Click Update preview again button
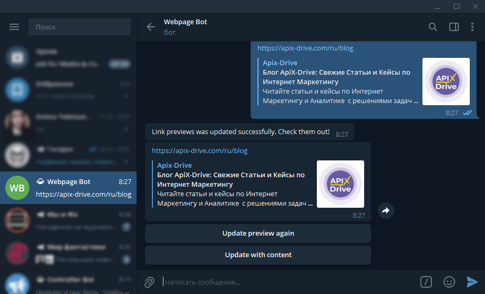The height and width of the screenshot is (294, 485). point(258,234)
